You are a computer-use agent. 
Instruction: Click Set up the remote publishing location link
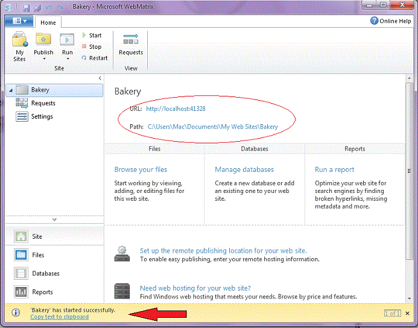click(223, 251)
